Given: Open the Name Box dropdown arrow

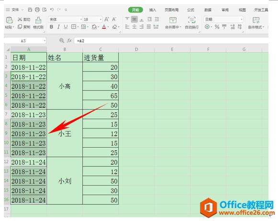Looking at the screenshot, I should pyautogui.click(x=44, y=41).
